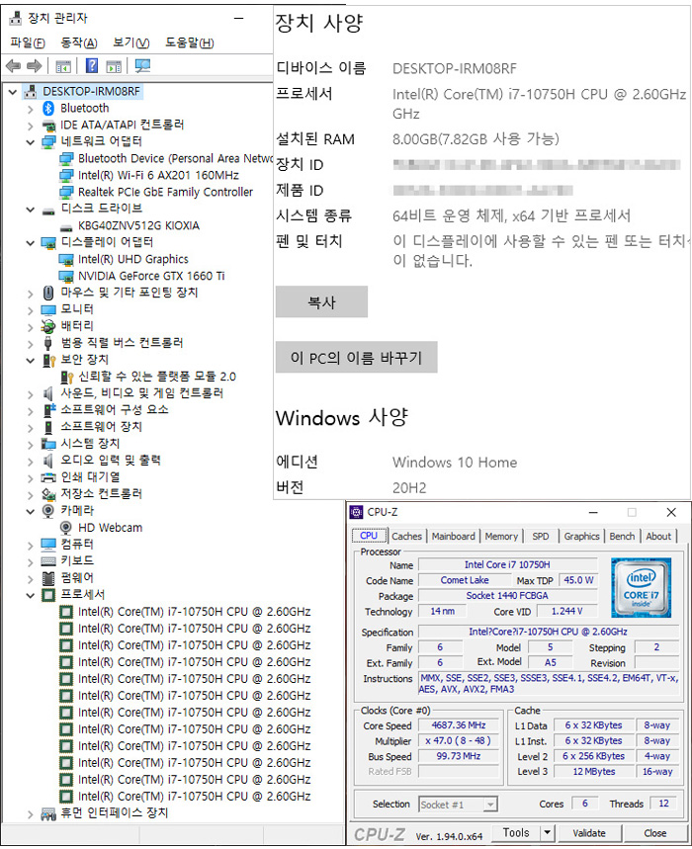
Task: Switch to the About tab in CPU-Z
Action: [658, 536]
